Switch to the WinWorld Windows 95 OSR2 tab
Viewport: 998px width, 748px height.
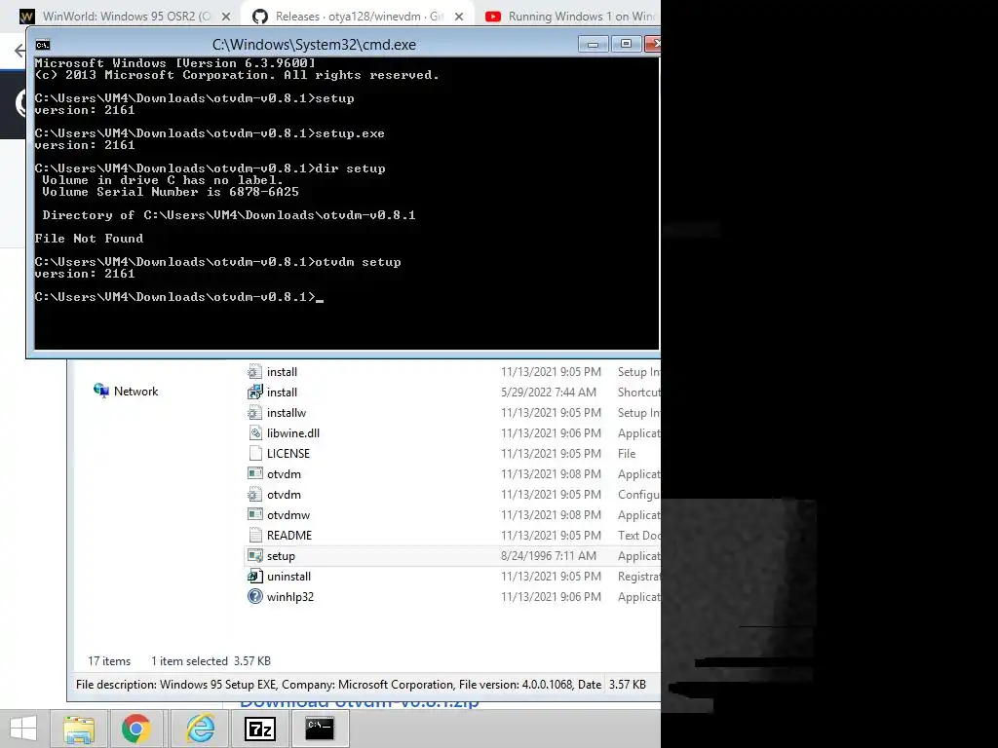pyautogui.click(x=126, y=17)
